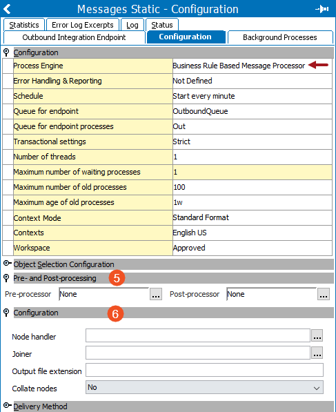Collapse the lower Configuration section with Node handler
The image size is (336, 412).
tap(6, 313)
